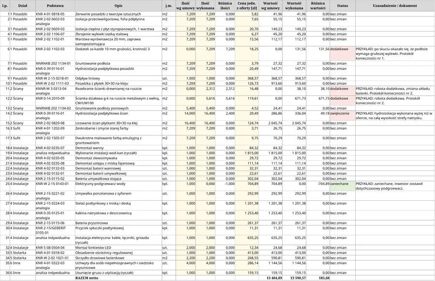
Task: Select the "Posadzka z płytek 30×30 na kleju" cell
Action: [118, 84]
